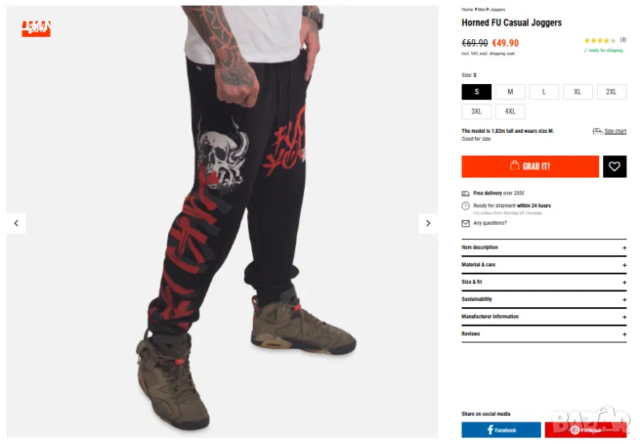The width and height of the screenshot is (640, 444).
Task: Share on Facebook button
Action: [x=502, y=430]
